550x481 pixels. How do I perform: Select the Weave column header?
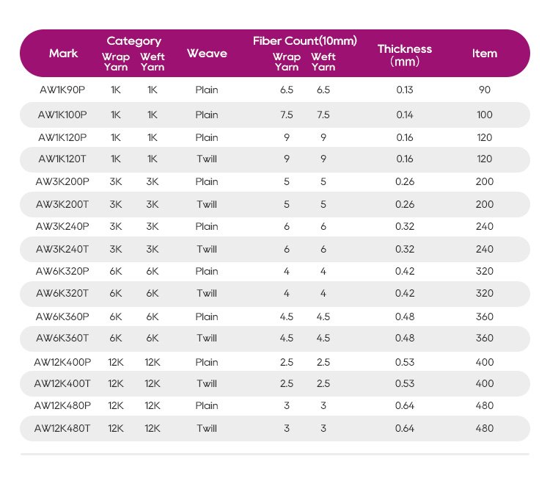[207, 54]
